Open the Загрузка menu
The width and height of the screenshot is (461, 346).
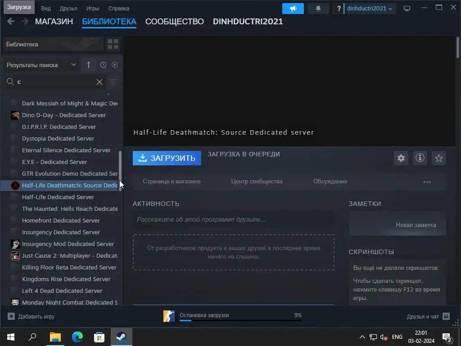tap(19, 7)
